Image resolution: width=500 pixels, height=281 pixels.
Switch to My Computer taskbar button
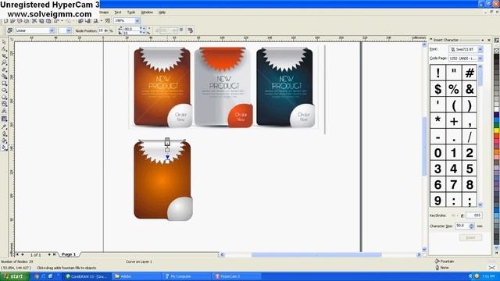(x=186, y=276)
